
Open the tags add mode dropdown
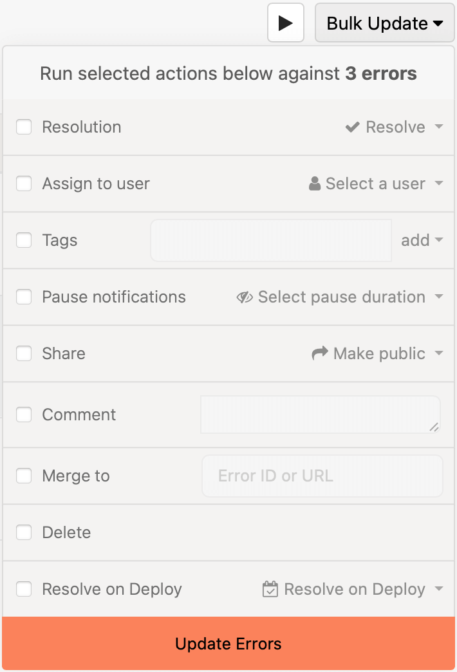point(422,240)
